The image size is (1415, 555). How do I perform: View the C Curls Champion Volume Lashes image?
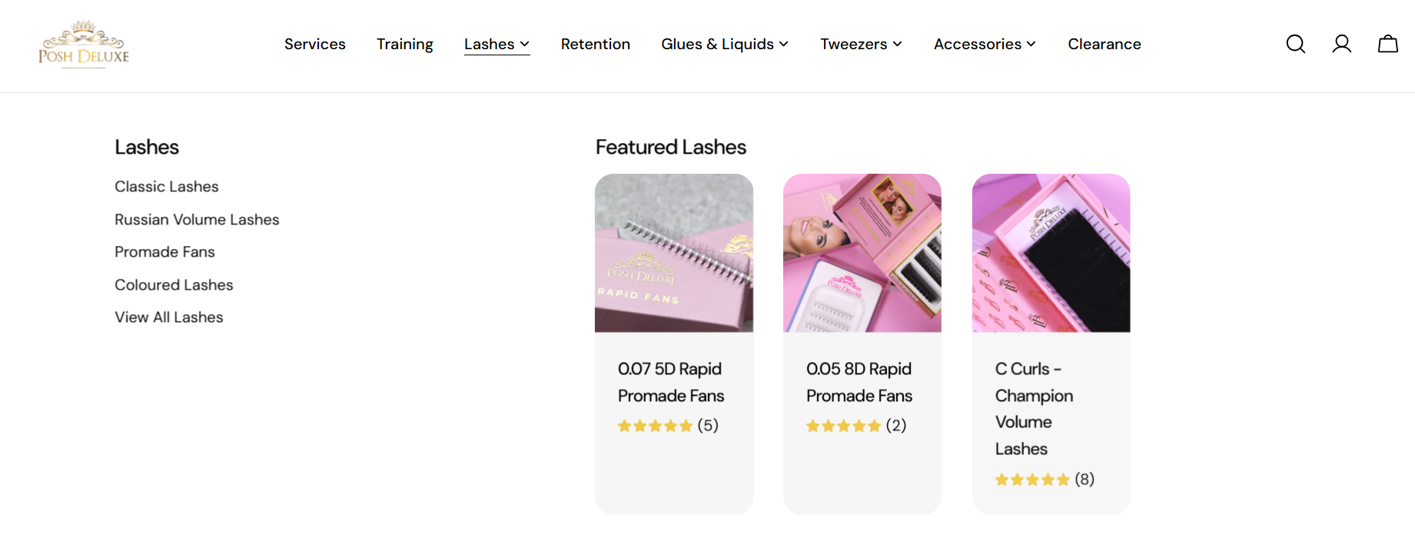point(1051,253)
